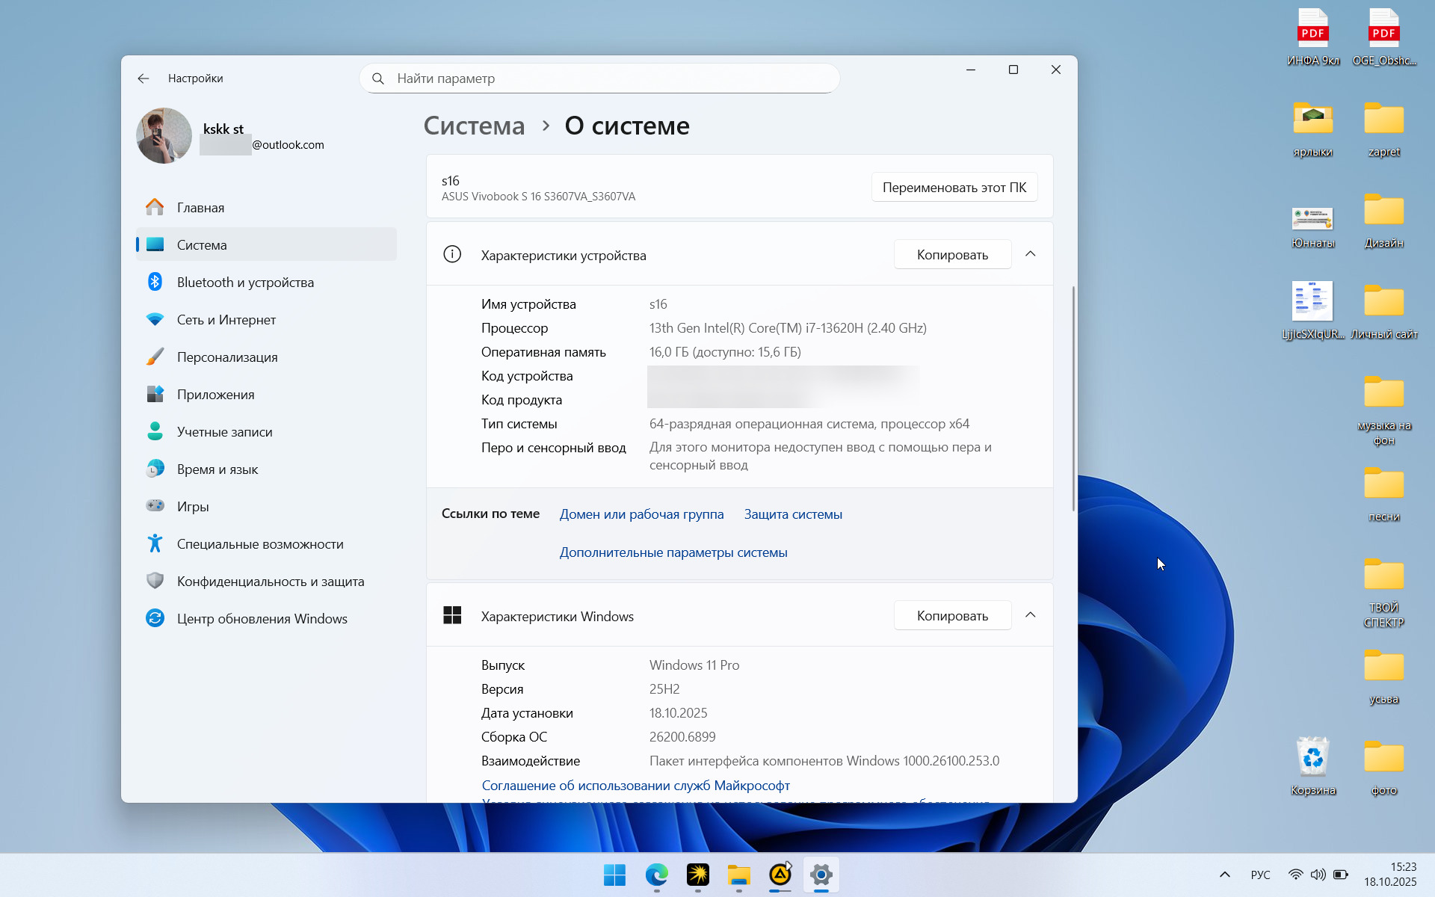
Task: Go to Приложения settings page
Action: click(215, 395)
